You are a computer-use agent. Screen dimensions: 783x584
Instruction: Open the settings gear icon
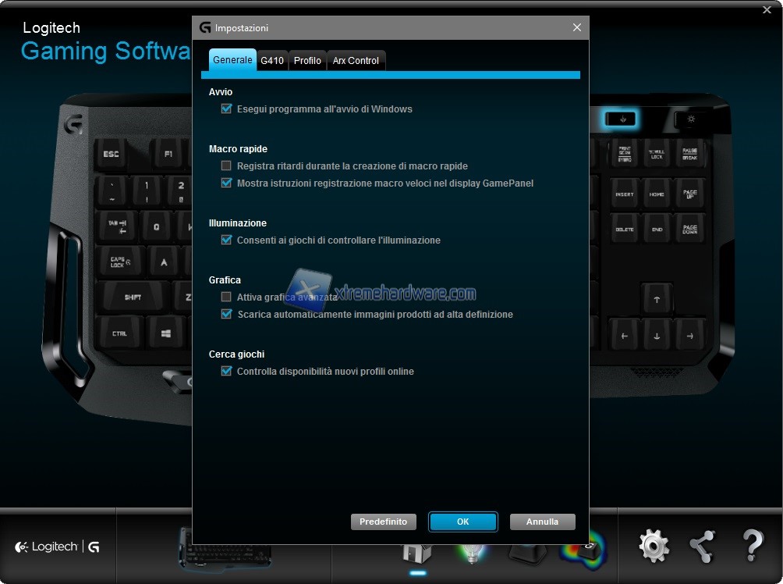[x=654, y=547]
